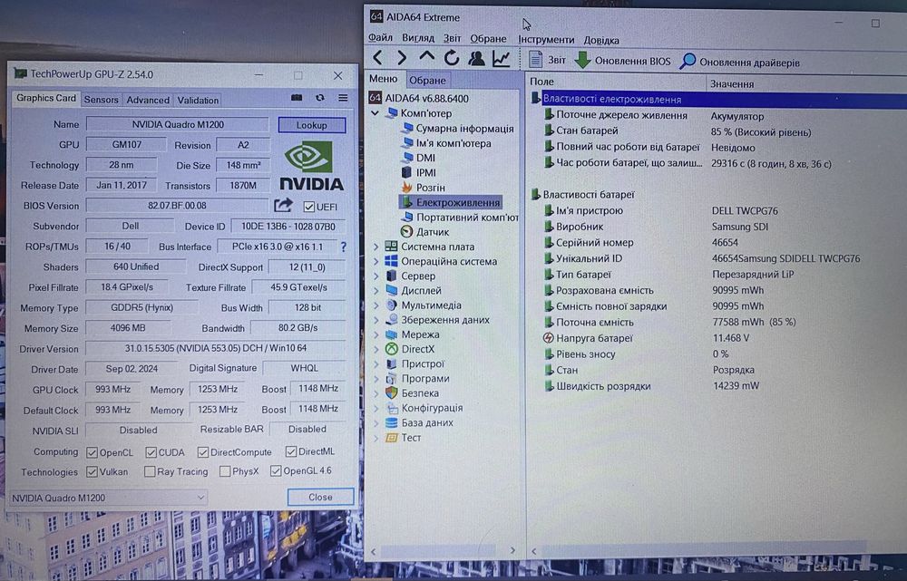Expand the Операційна система node

[x=376, y=261]
